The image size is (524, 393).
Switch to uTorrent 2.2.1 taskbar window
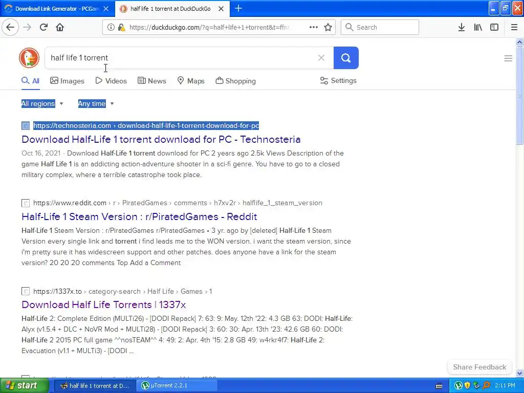(x=177, y=386)
